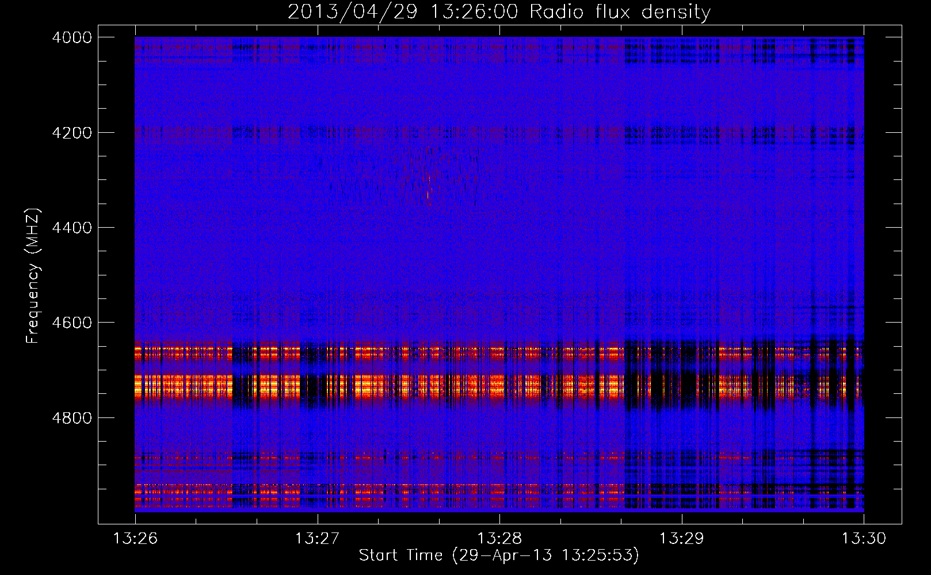Click the 13:27 time tick label
This screenshot has height=575, width=931.
tap(318, 539)
